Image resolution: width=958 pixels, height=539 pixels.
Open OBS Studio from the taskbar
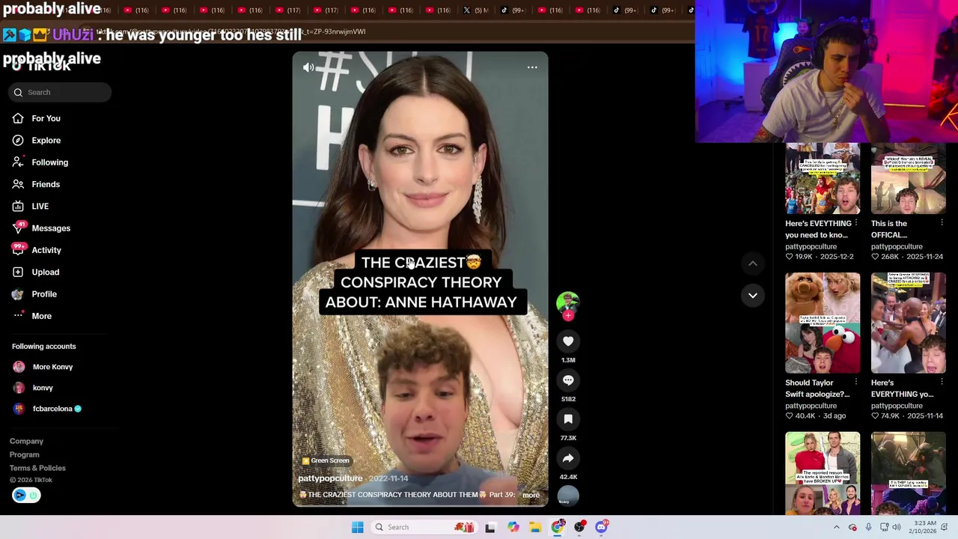[579, 527]
